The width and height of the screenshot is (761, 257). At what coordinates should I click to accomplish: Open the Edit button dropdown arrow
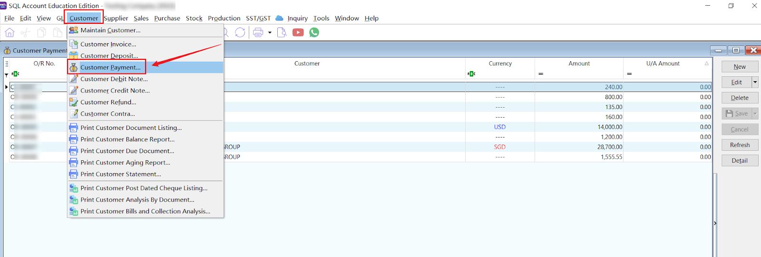pyautogui.click(x=755, y=82)
